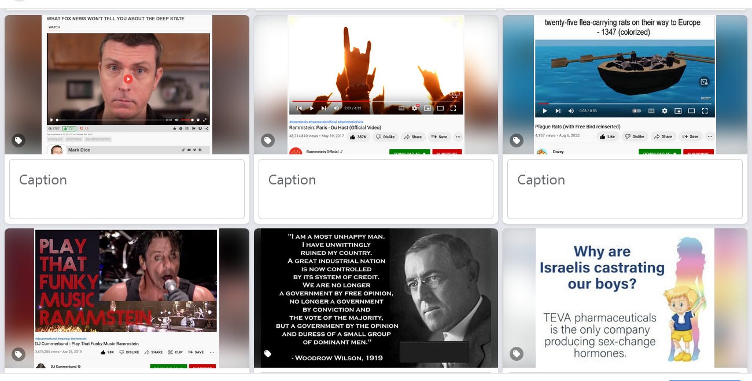Click the 'Plague Rats (with Free Bird reinserted)' title
The height and width of the screenshot is (381, 752).
578,127
